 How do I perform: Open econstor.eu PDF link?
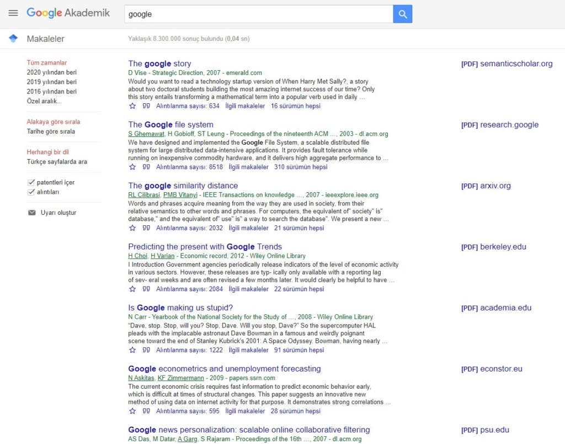pyautogui.click(x=492, y=368)
